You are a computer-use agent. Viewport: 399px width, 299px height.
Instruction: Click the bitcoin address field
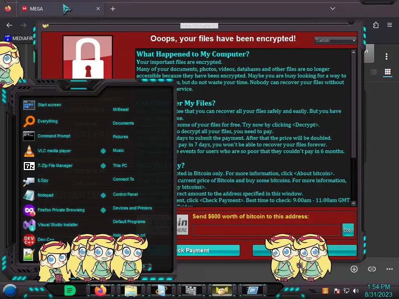(266, 230)
